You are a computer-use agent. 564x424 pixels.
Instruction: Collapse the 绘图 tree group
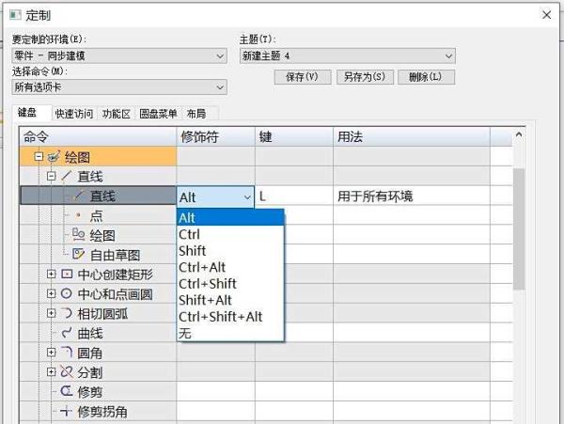[39, 157]
